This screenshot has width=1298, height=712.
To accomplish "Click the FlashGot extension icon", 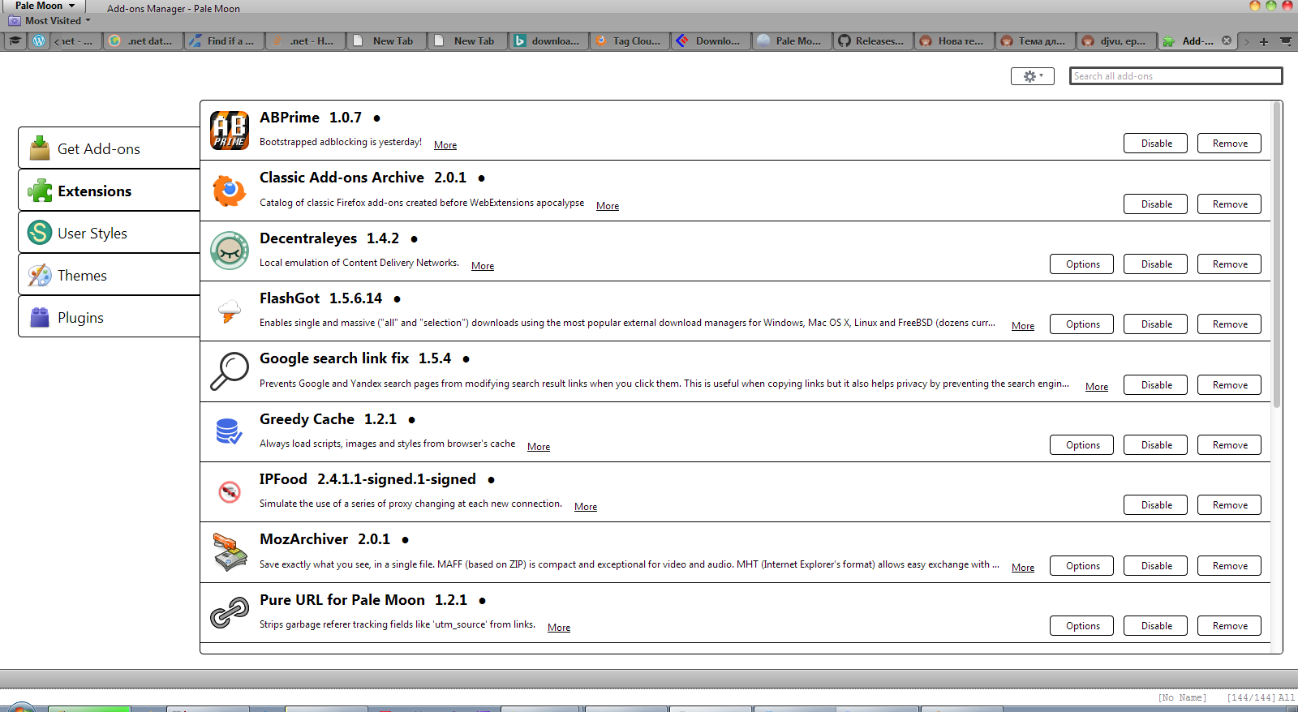I will click(x=230, y=311).
